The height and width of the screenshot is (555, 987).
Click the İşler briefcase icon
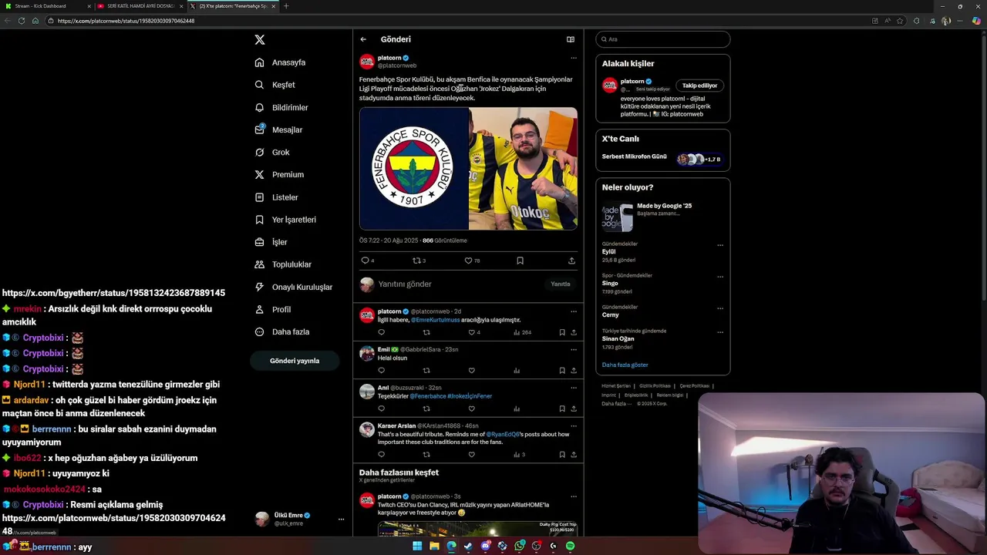coord(259,242)
